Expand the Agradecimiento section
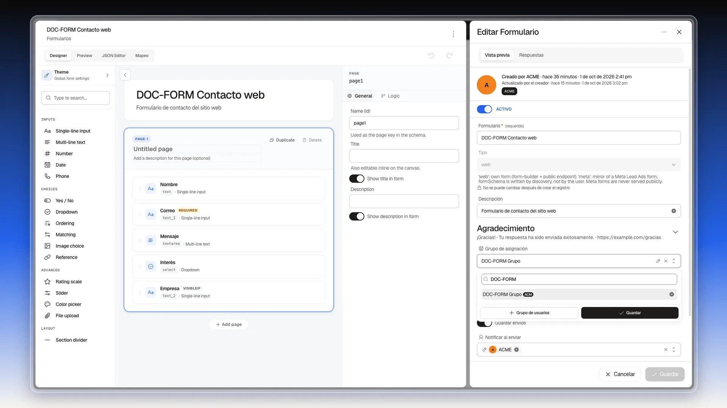Viewport: 727px width, 408px height. point(675,232)
